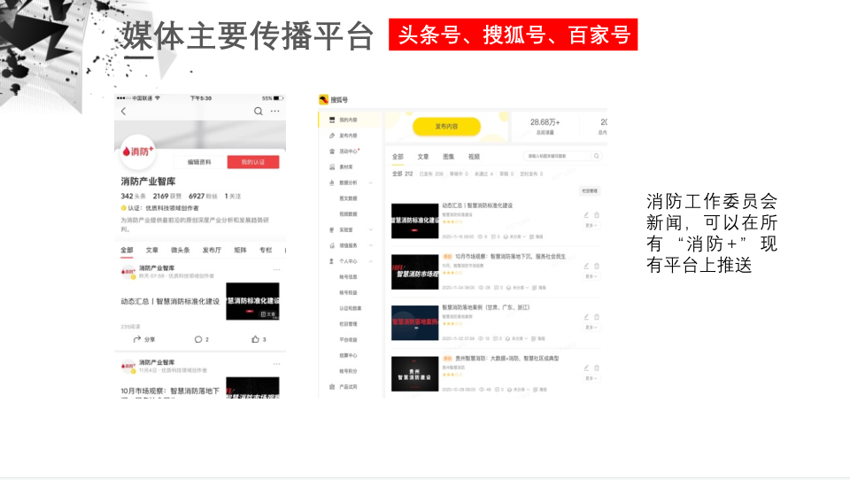
Task: Click the 素材库 sidebar icon
Action: [332, 167]
